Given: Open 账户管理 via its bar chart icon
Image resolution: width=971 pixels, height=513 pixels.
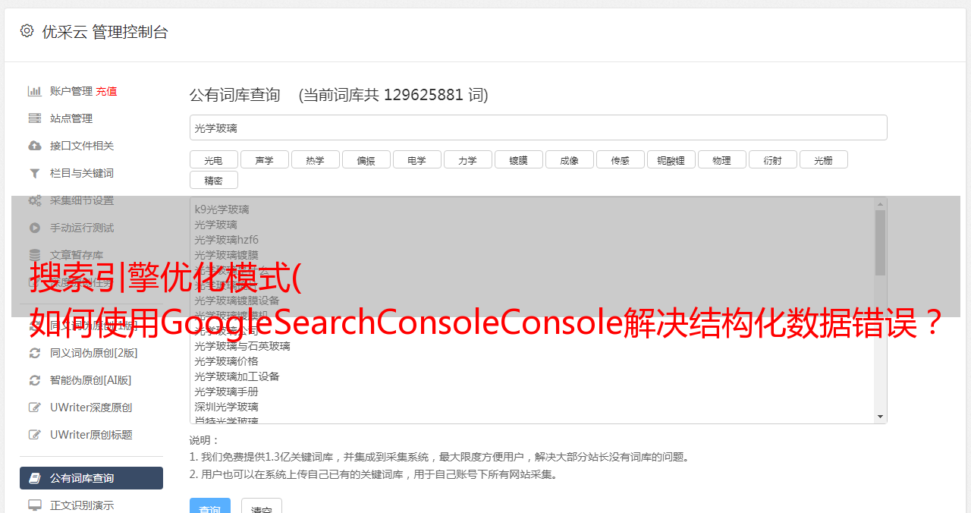Looking at the screenshot, I should [35, 91].
